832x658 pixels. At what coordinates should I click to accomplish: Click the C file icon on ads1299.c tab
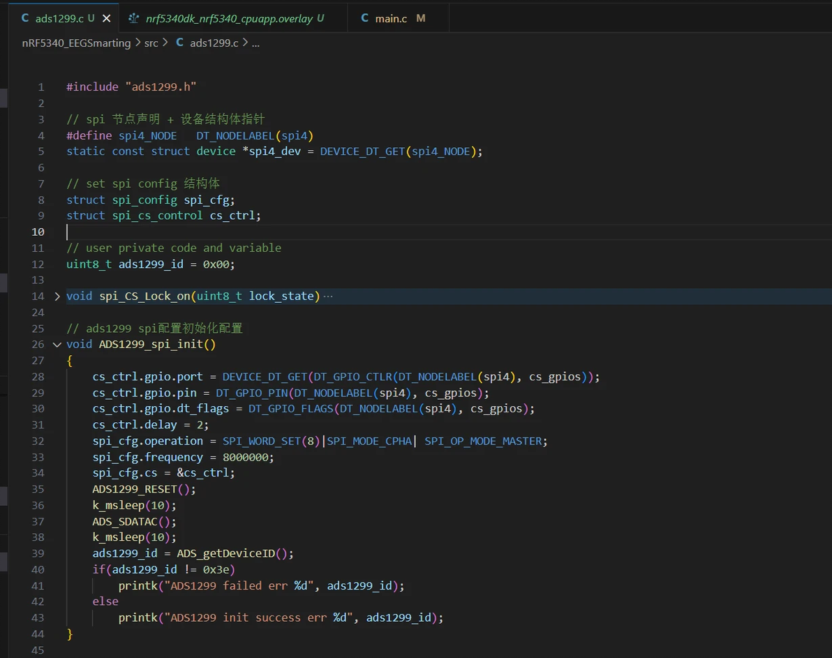click(25, 19)
